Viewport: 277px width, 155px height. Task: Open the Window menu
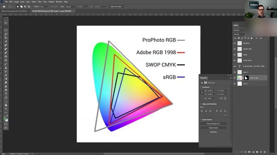(x=59, y=2)
